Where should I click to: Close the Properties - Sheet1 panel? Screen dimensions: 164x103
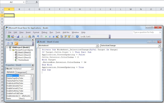coord(33,65)
